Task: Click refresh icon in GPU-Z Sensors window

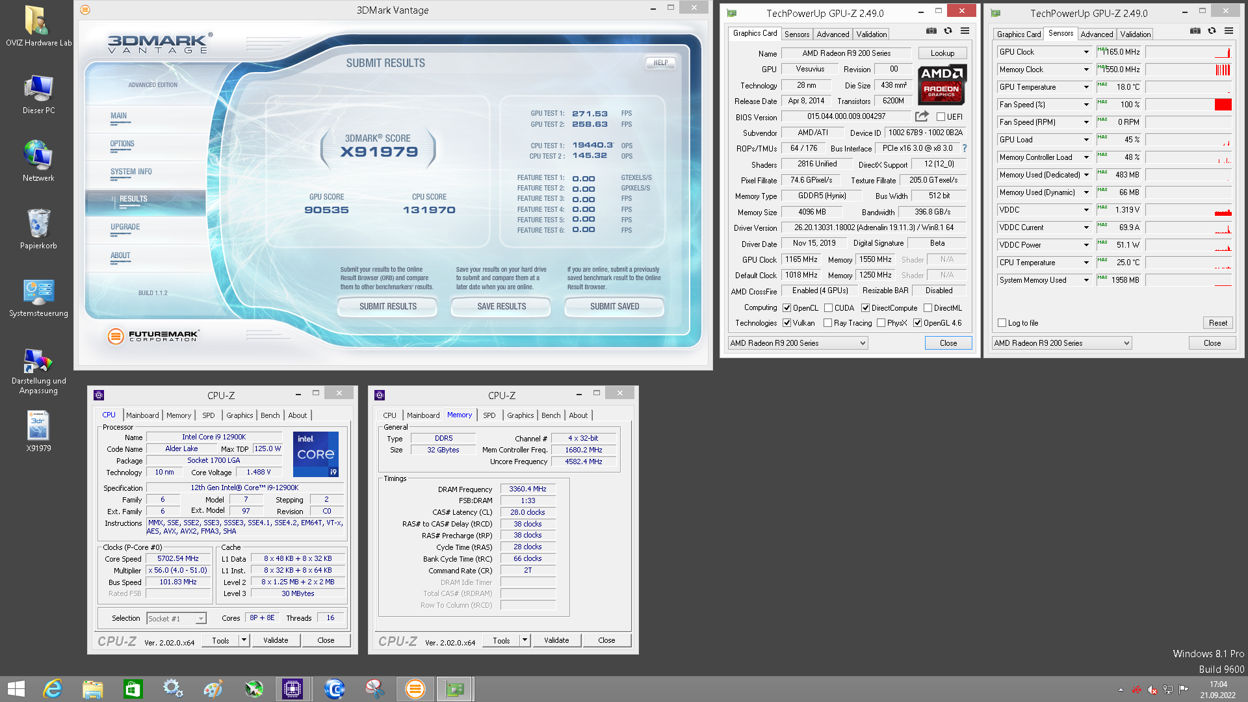Action: 1212,31
